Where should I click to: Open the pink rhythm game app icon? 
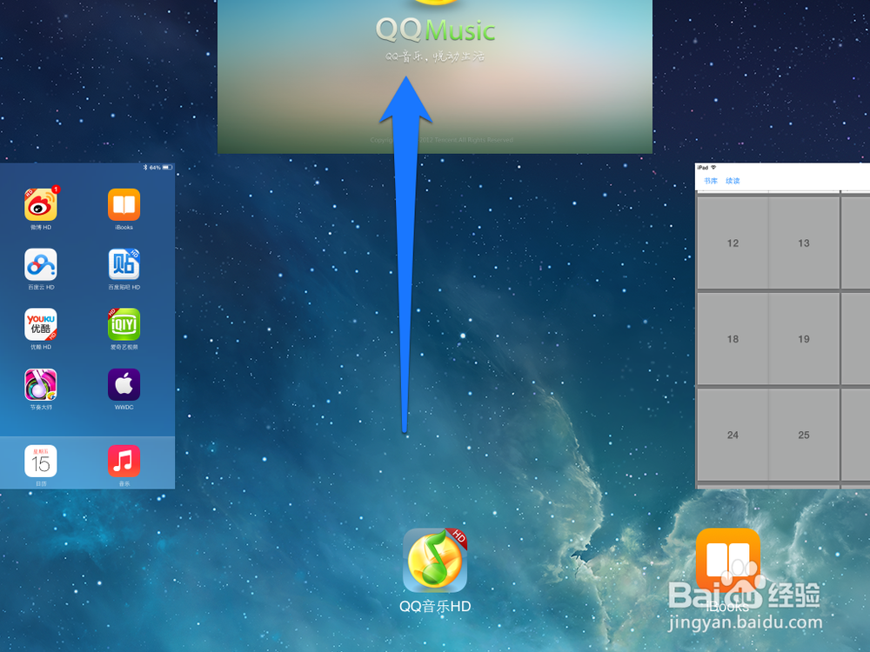point(41,385)
